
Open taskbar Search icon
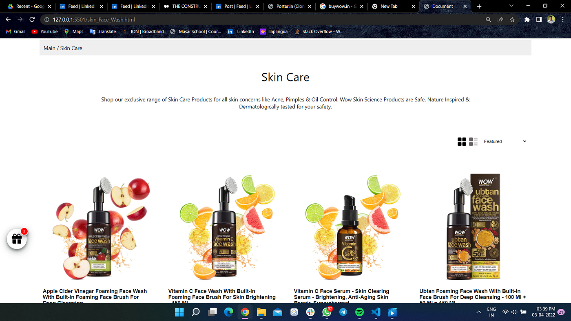coord(196,312)
